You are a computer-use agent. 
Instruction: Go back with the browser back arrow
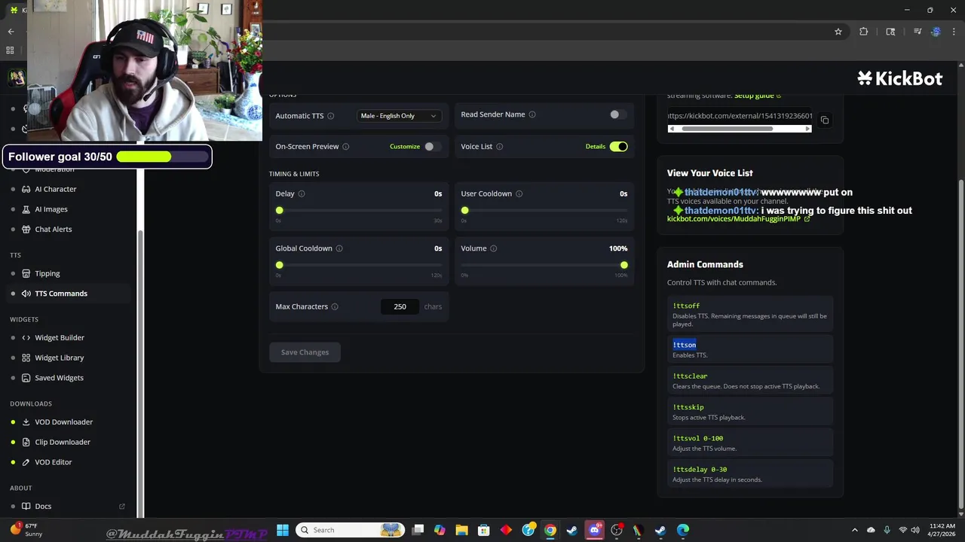point(11,32)
